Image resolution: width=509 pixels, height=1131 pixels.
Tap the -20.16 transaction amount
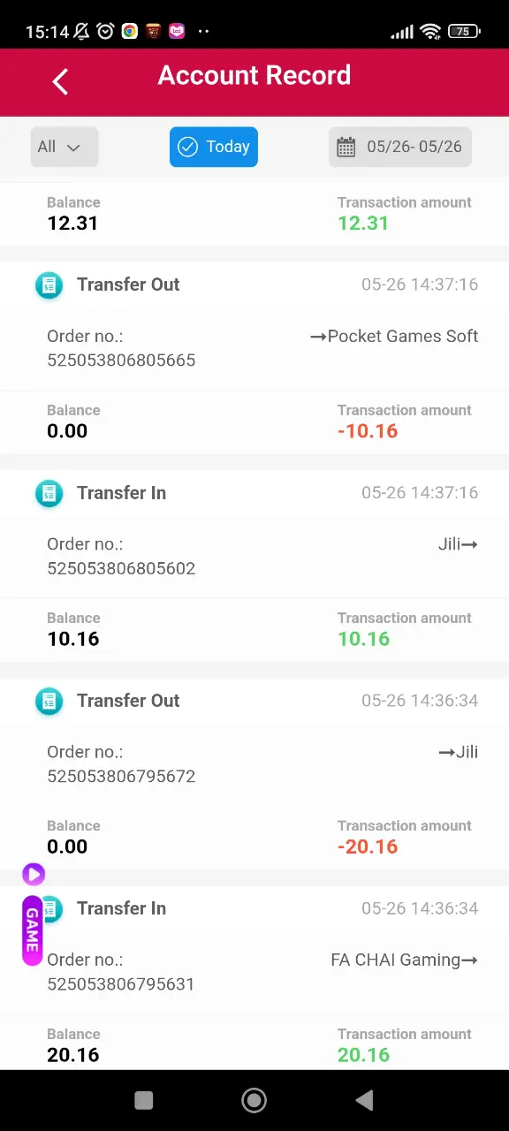pyautogui.click(x=368, y=846)
